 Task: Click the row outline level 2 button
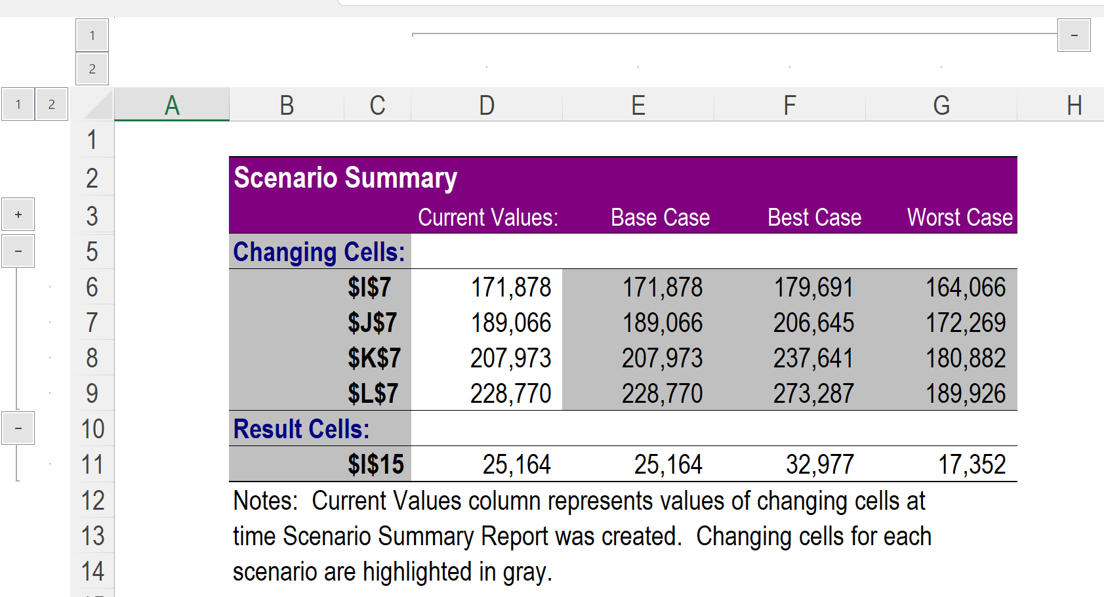point(51,104)
